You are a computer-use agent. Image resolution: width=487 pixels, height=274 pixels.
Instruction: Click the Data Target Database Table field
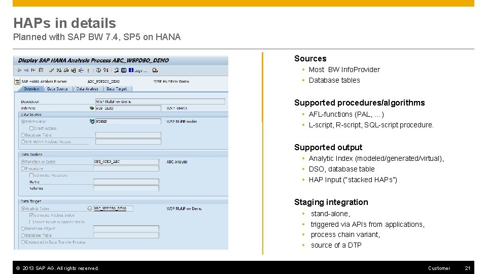click(126, 235)
